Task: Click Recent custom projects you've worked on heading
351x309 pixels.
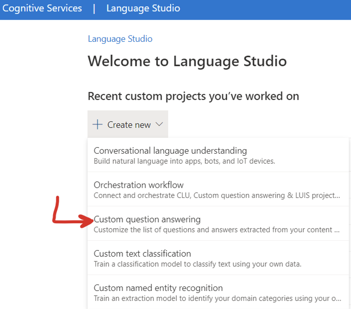Action: point(193,96)
